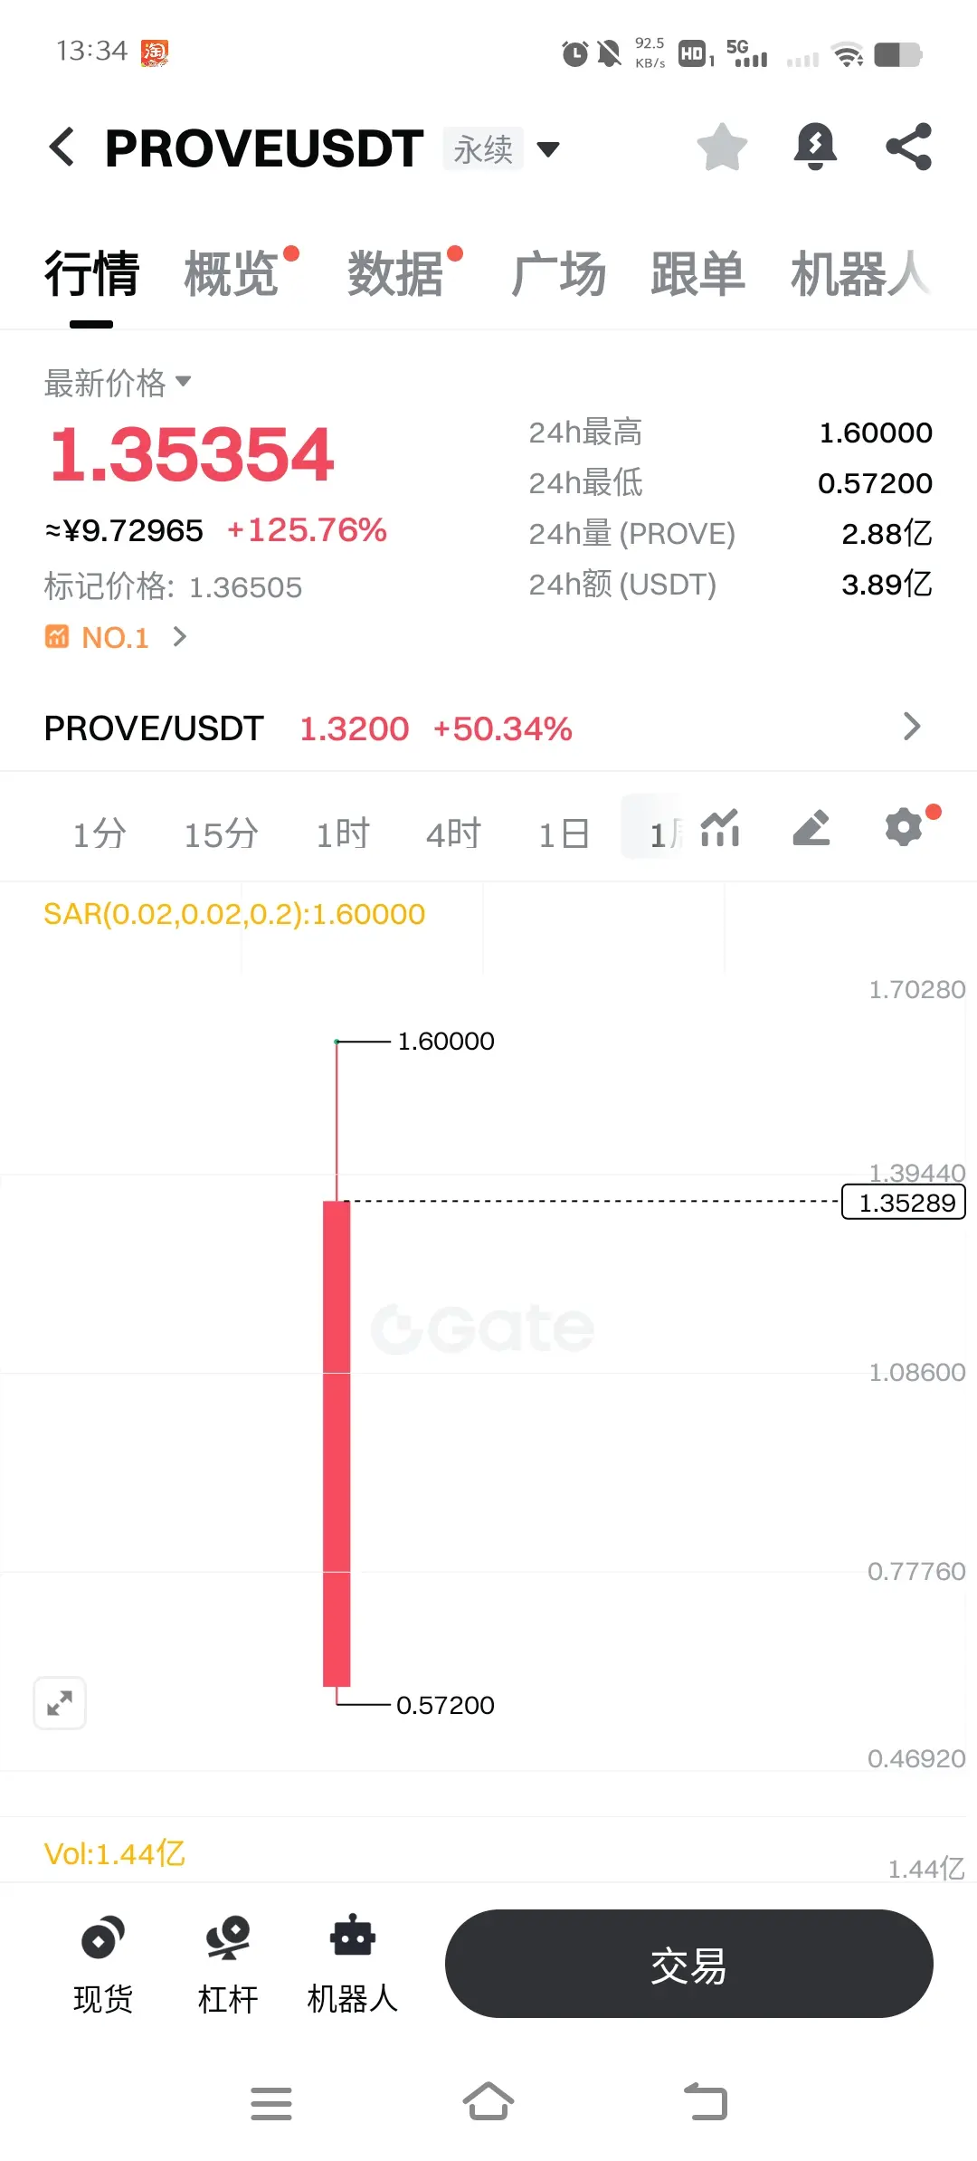Screen dimensions: 977x2161
Task: Tap the 交易 trade button
Action: (688, 1964)
